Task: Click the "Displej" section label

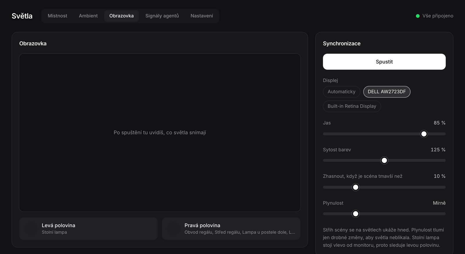Action: pyautogui.click(x=330, y=80)
